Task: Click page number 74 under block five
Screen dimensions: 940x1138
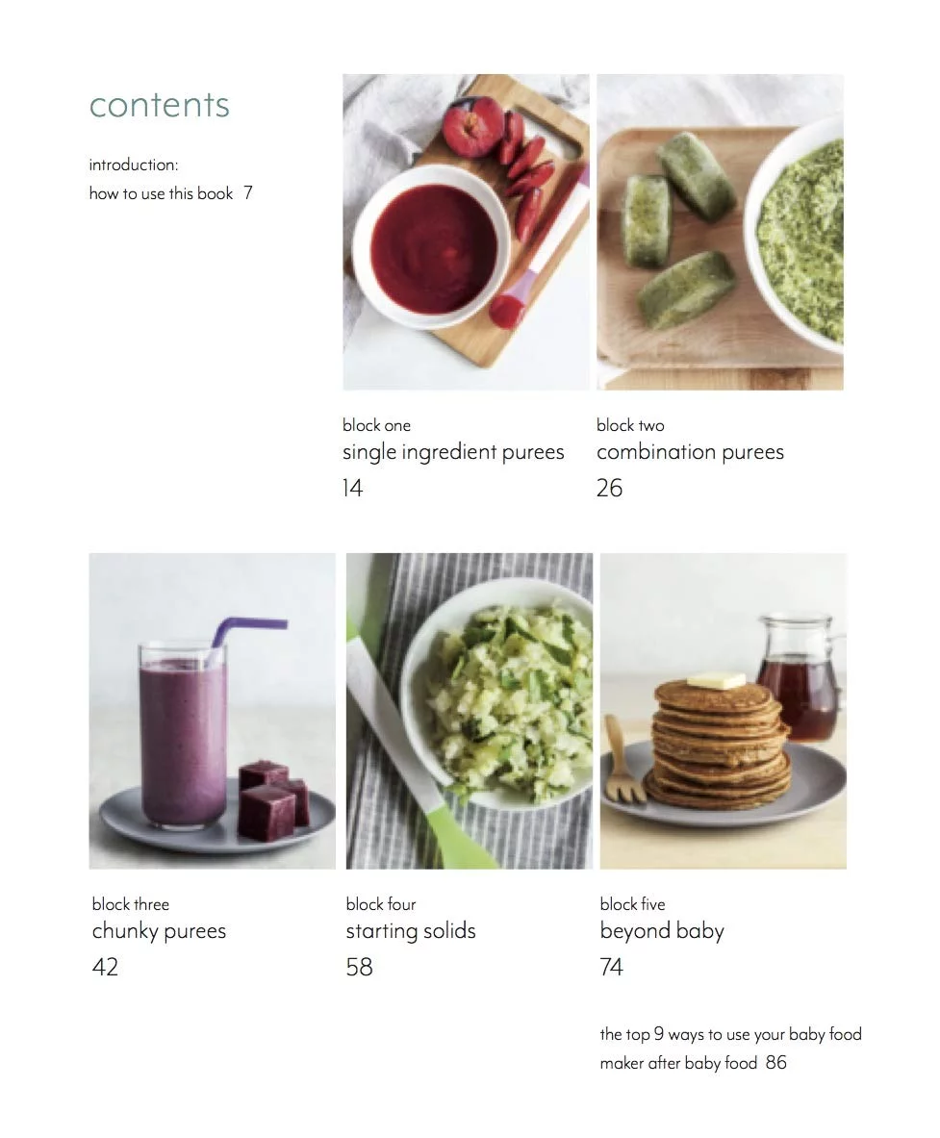Action: [x=612, y=967]
